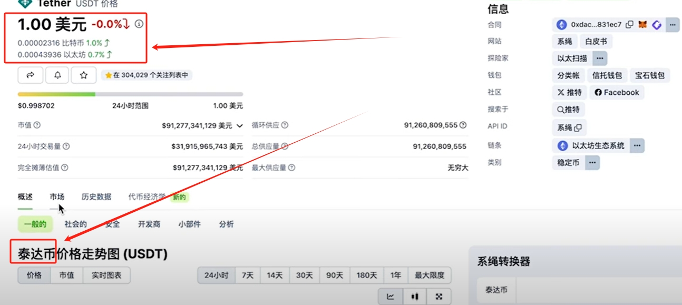Set chart range to 180天

click(x=367, y=275)
